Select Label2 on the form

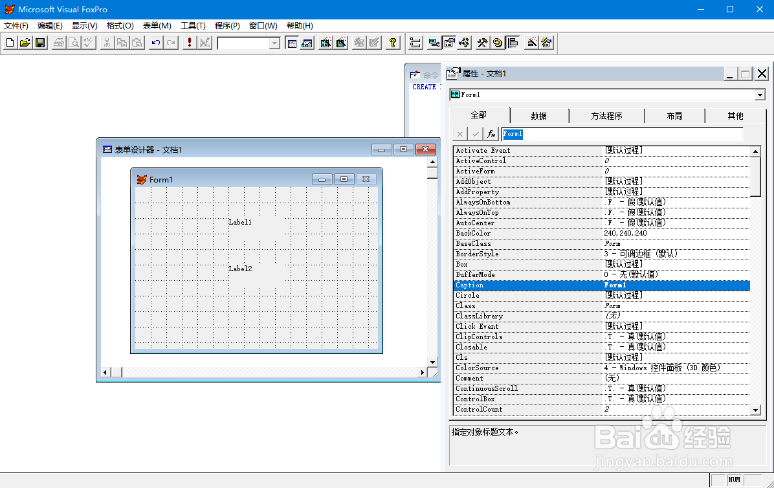240,269
